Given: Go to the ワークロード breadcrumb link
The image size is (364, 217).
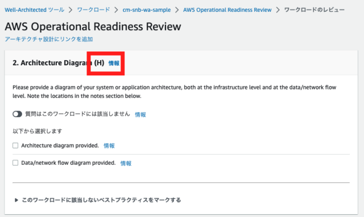Looking at the screenshot, I should click(x=93, y=10).
